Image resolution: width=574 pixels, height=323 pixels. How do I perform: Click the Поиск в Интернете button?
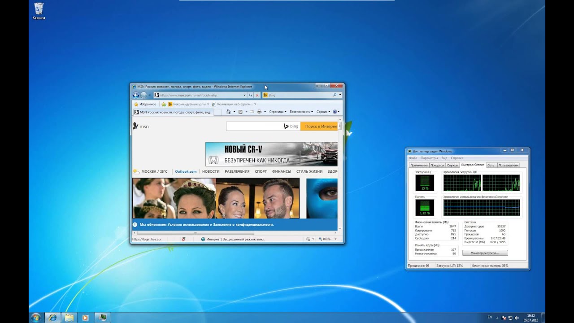click(319, 127)
